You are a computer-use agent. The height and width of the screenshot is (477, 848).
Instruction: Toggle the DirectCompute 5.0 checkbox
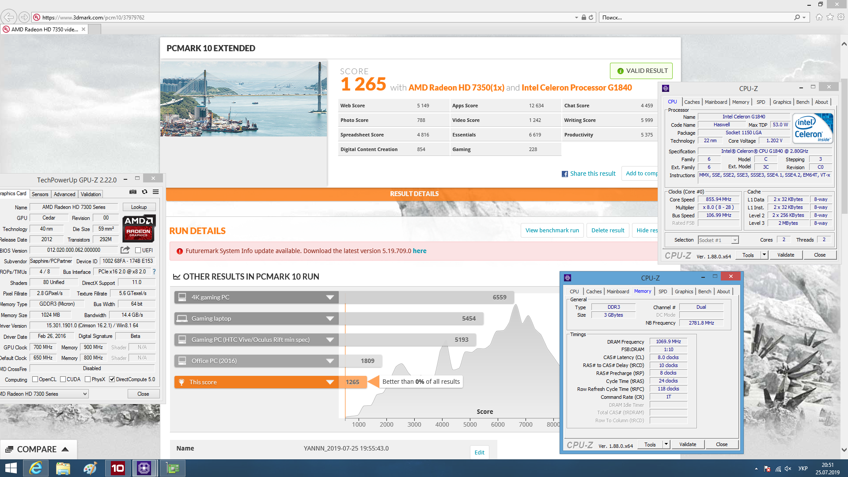(112, 379)
